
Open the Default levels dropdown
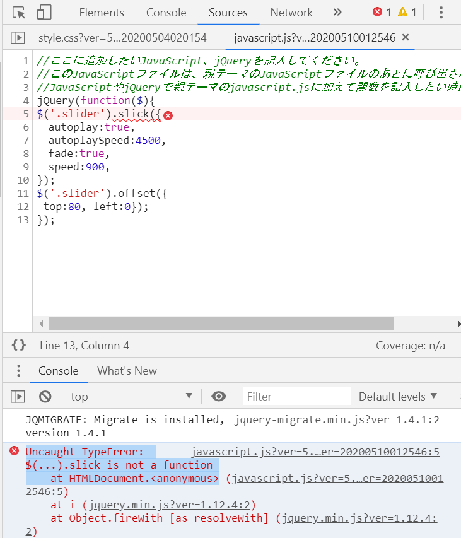(x=397, y=396)
